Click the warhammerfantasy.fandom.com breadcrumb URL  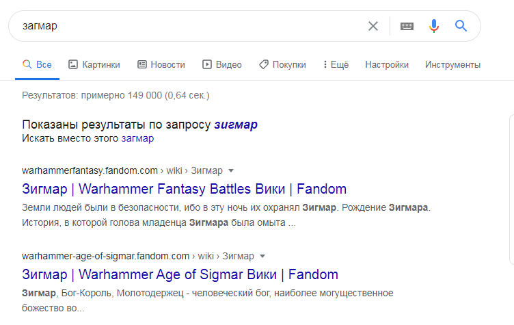click(x=89, y=170)
